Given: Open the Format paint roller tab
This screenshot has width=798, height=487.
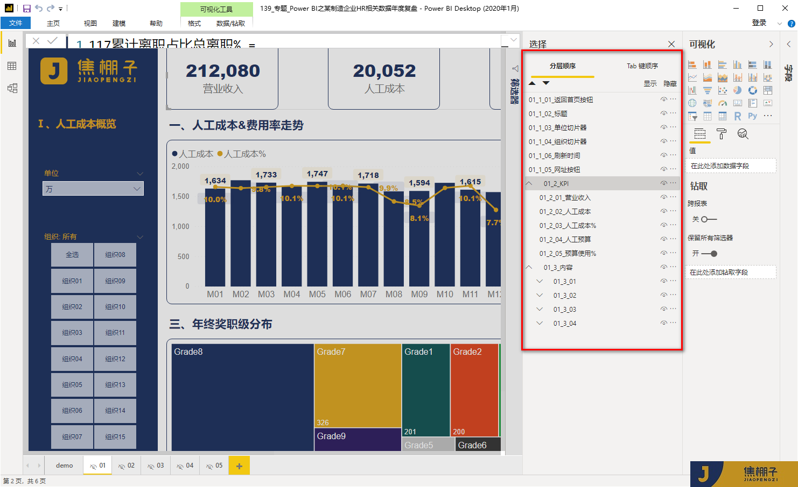Looking at the screenshot, I should point(722,134).
